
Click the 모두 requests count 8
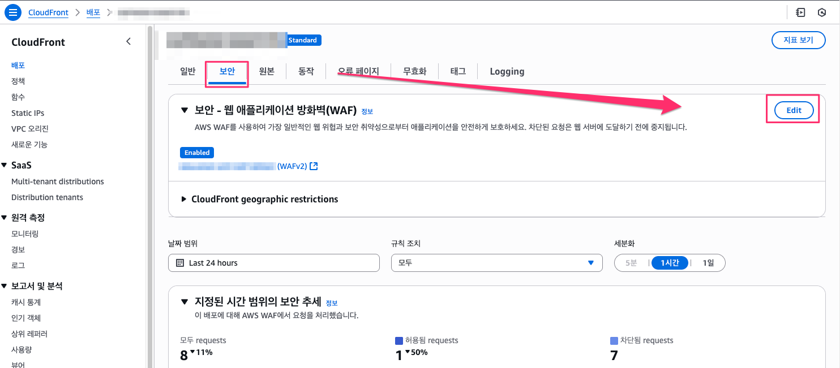(x=183, y=355)
